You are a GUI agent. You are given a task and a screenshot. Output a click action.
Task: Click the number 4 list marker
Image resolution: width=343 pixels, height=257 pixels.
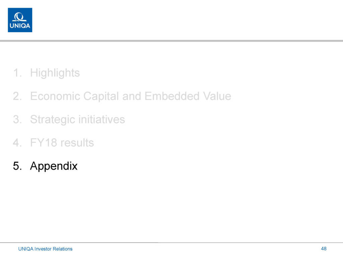[x=17, y=143]
